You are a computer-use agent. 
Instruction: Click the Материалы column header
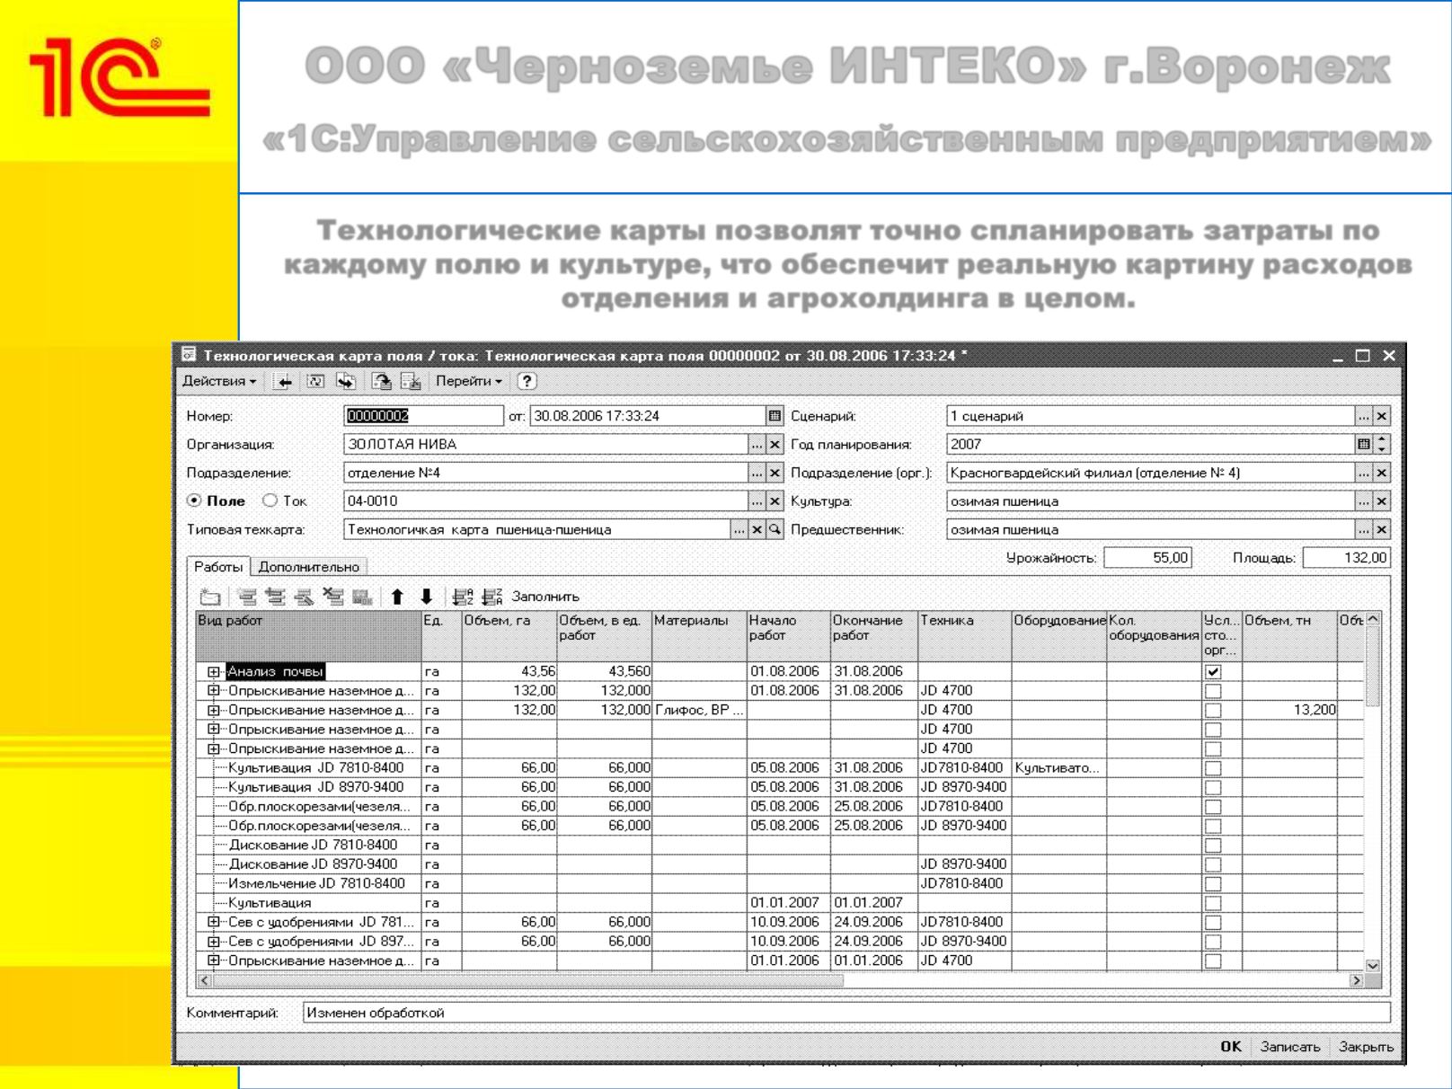tap(699, 637)
